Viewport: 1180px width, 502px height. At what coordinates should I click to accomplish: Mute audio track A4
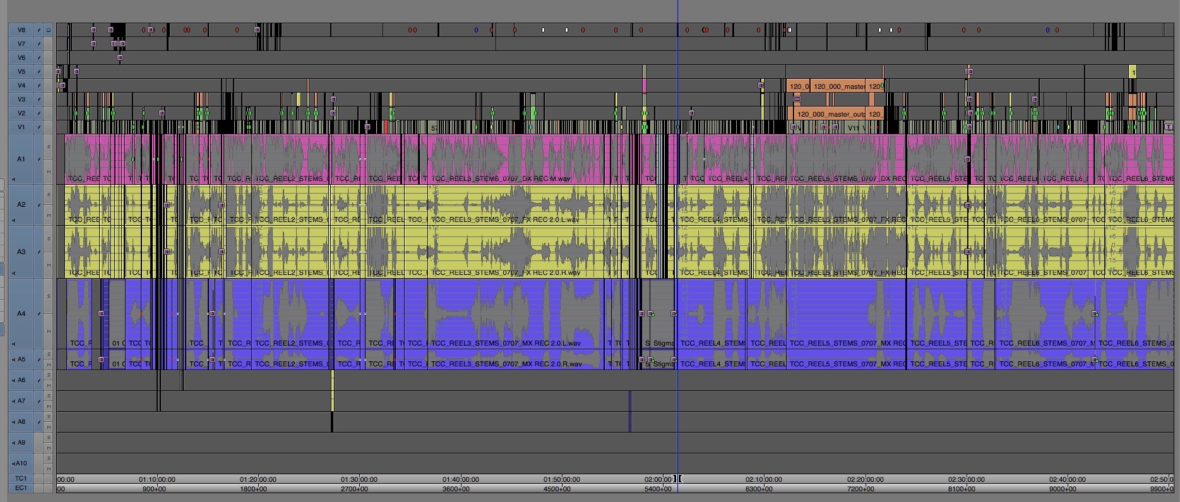[49, 331]
